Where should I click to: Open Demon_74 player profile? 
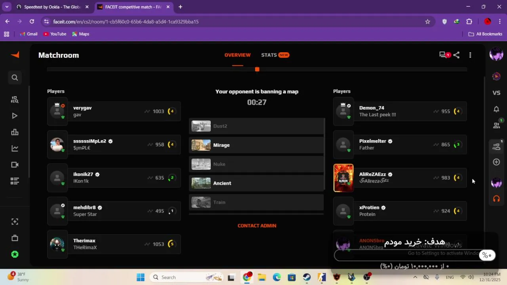pyautogui.click(x=400, y=111)
